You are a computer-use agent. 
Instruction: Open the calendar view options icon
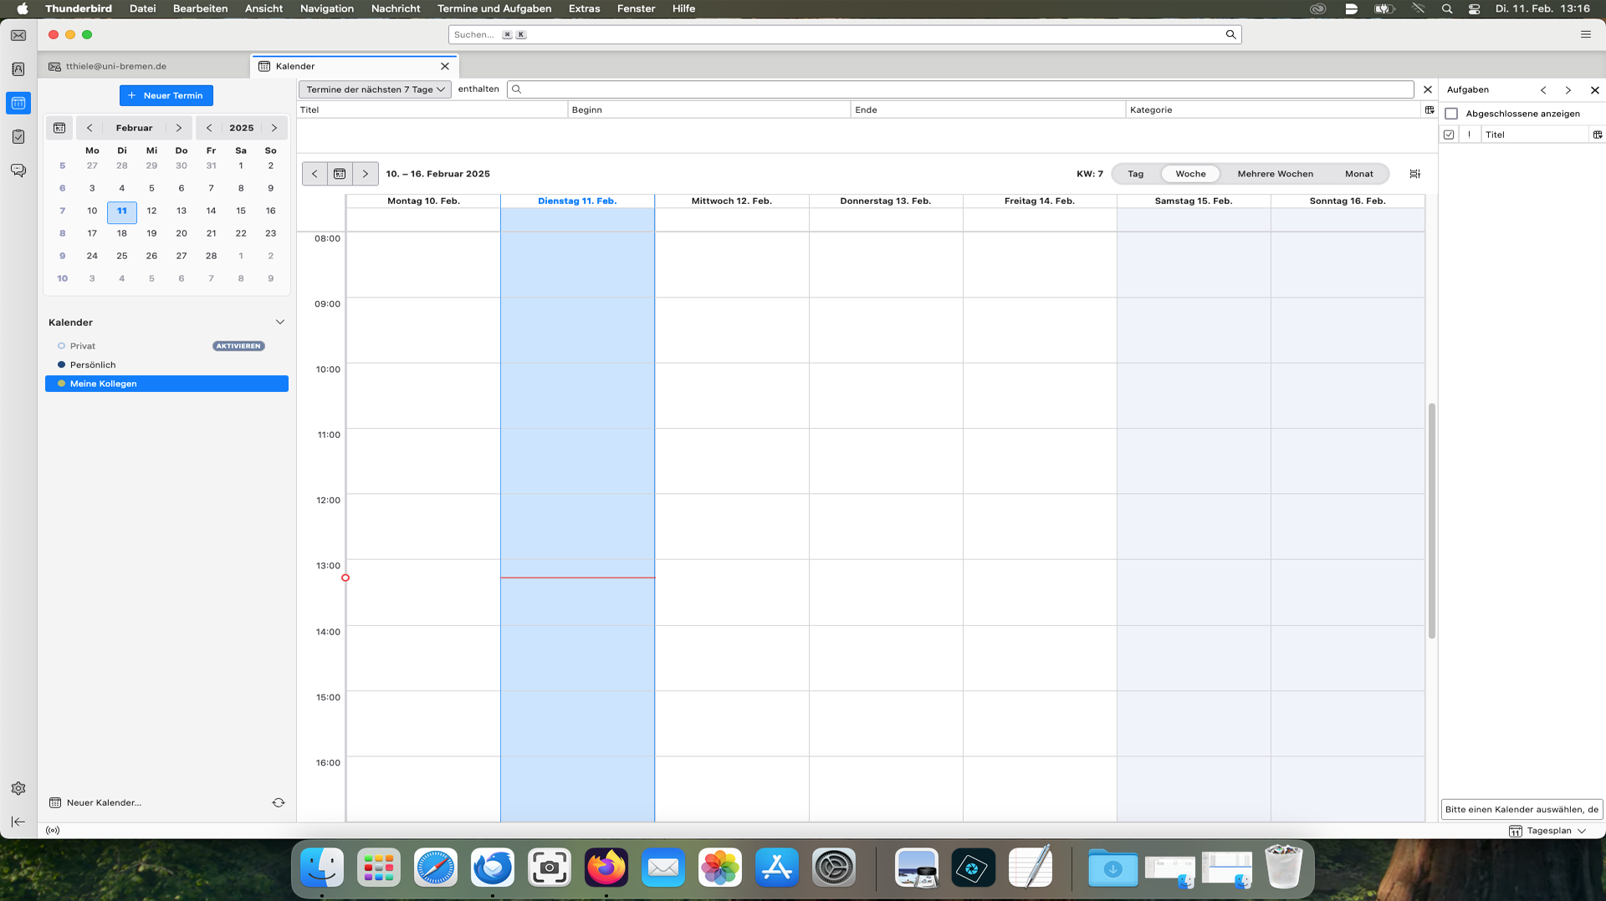click(1414, 174)
